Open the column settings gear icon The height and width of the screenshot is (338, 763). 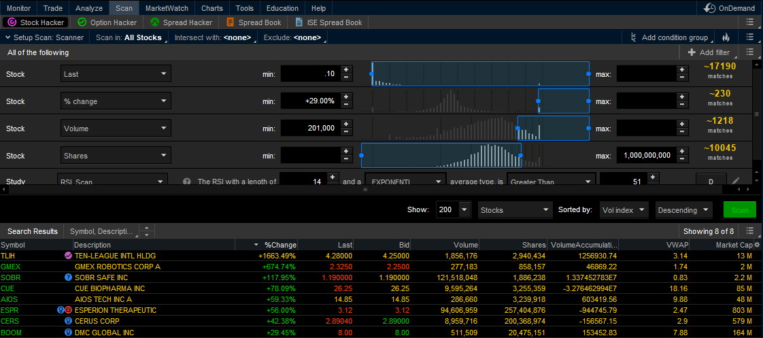coord(757,245)
